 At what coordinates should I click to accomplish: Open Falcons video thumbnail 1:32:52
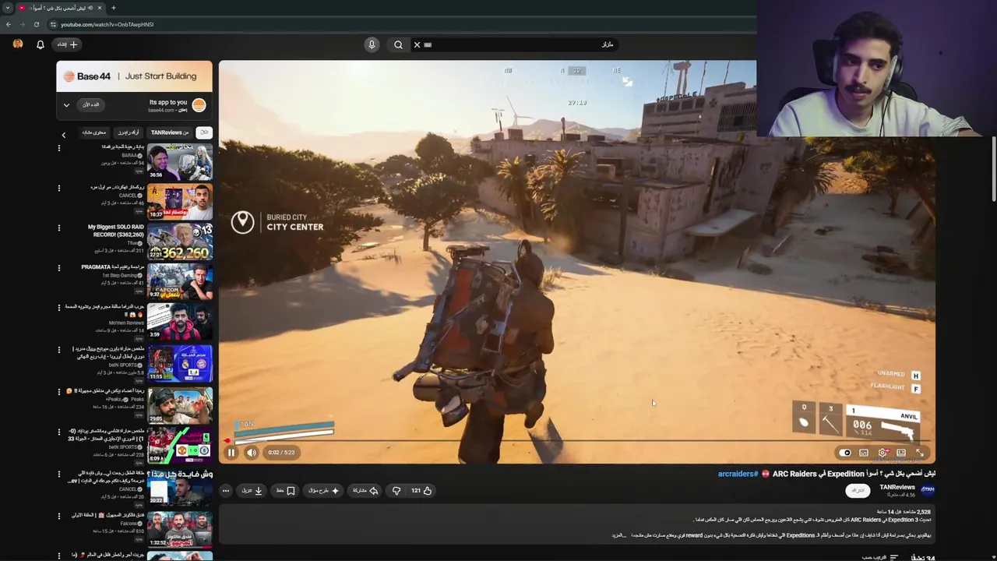point(180,529)
